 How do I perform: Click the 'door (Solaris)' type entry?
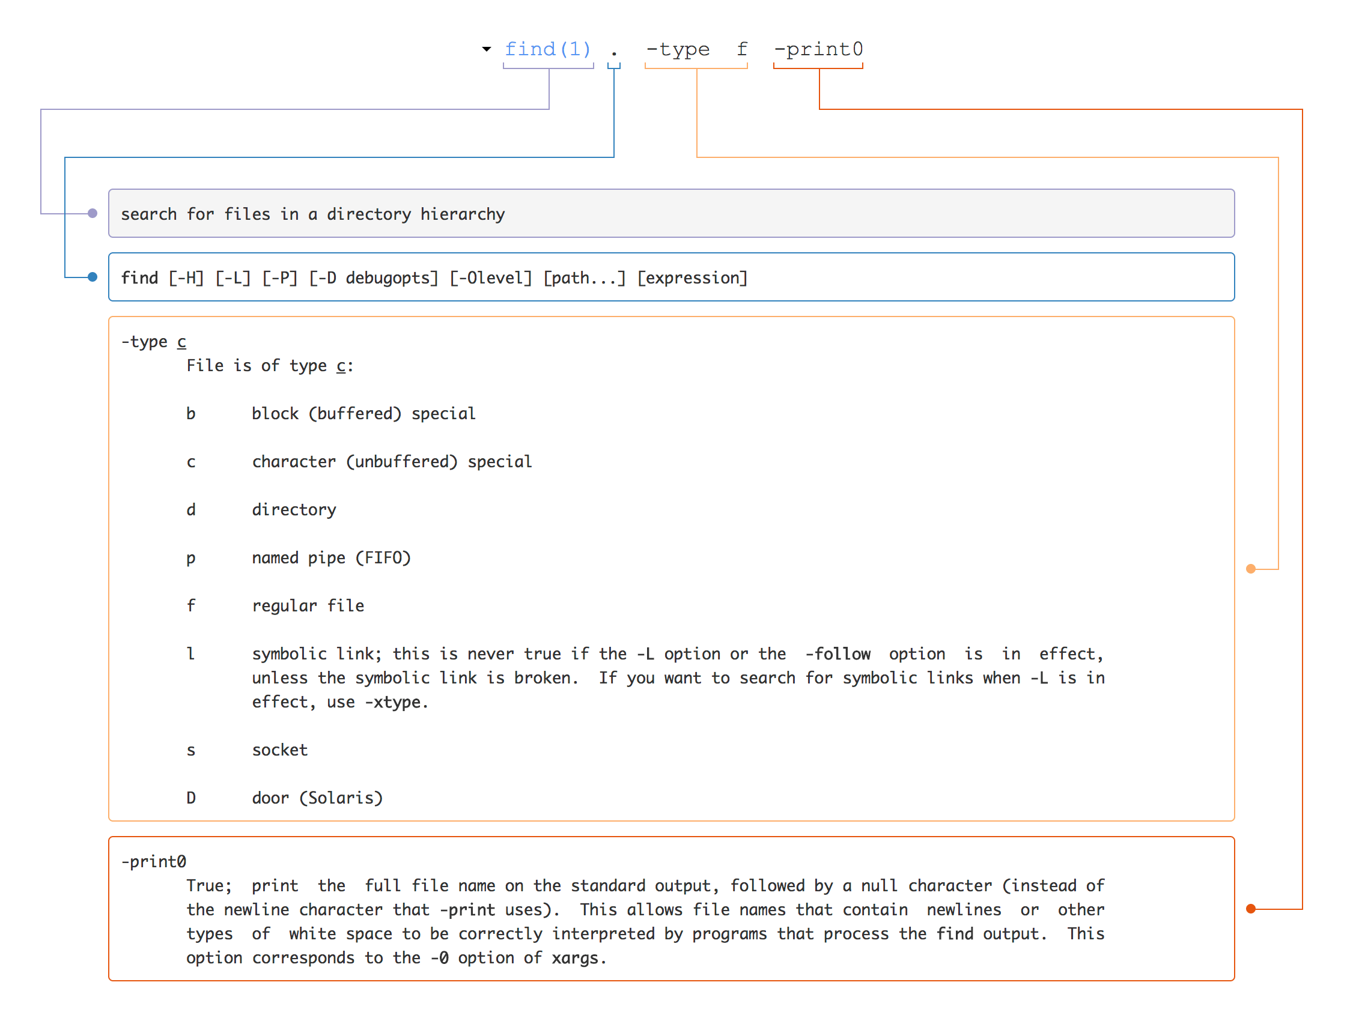(x=317, y=798)
